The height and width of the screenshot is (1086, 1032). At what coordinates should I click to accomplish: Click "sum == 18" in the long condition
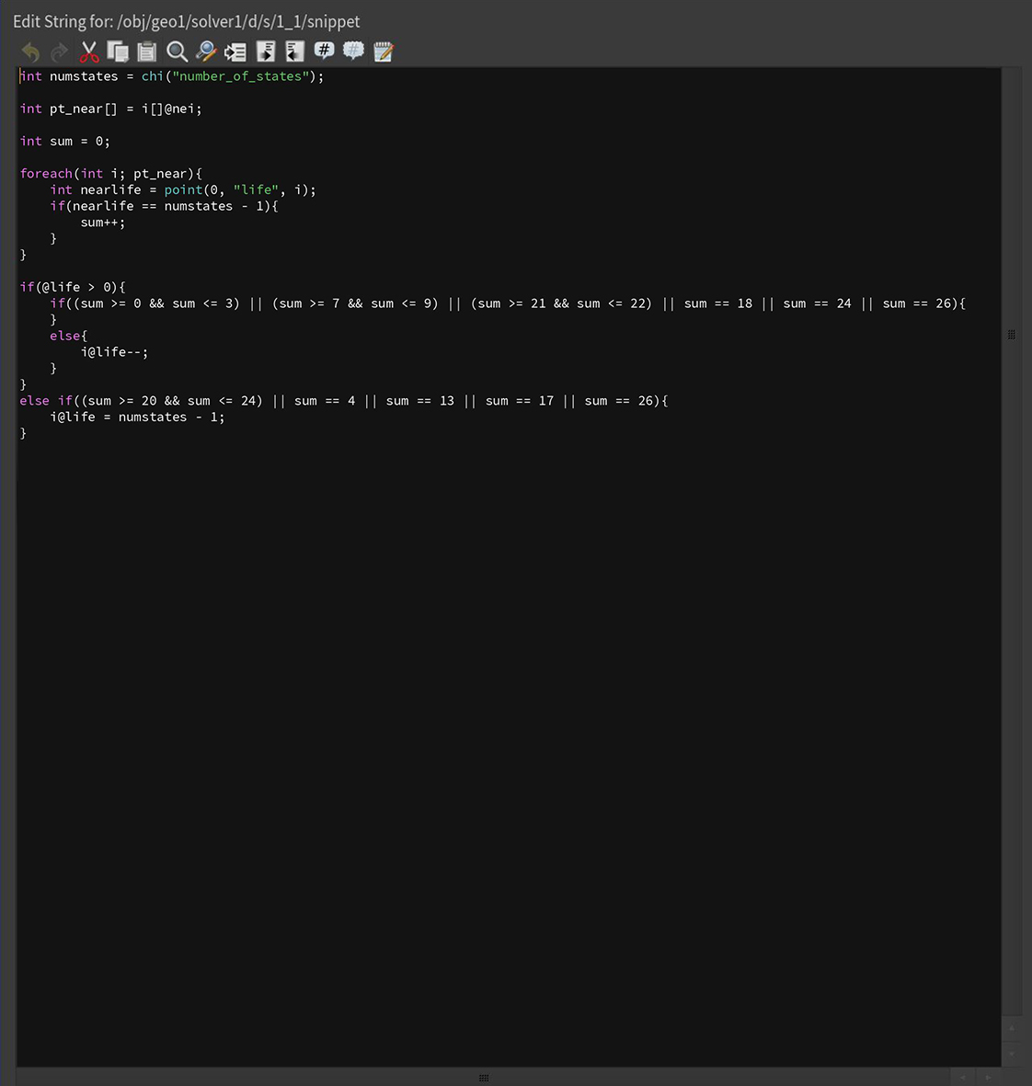[x=717, y=303]
